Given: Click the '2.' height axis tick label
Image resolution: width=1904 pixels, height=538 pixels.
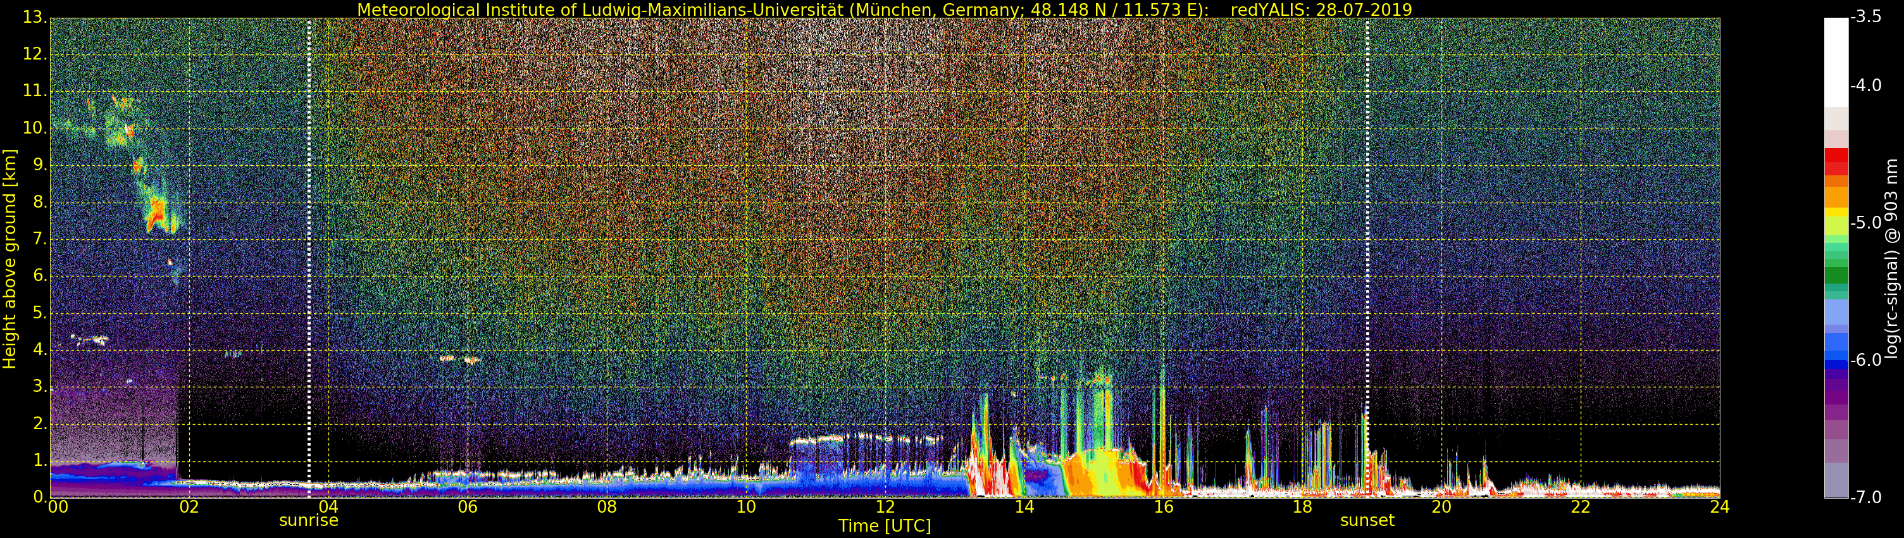Looking at the screenshot, I should coord(39,424).
